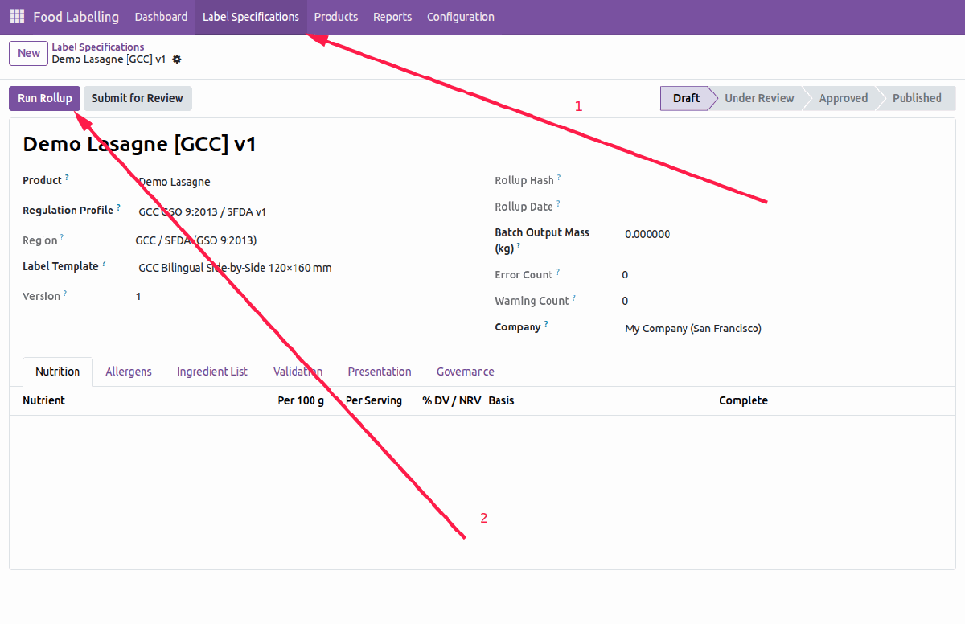Click the gear actions icon beside breadcrumb
The height and width of the screenshot is (624, 965).
click(x=177, y=60)
